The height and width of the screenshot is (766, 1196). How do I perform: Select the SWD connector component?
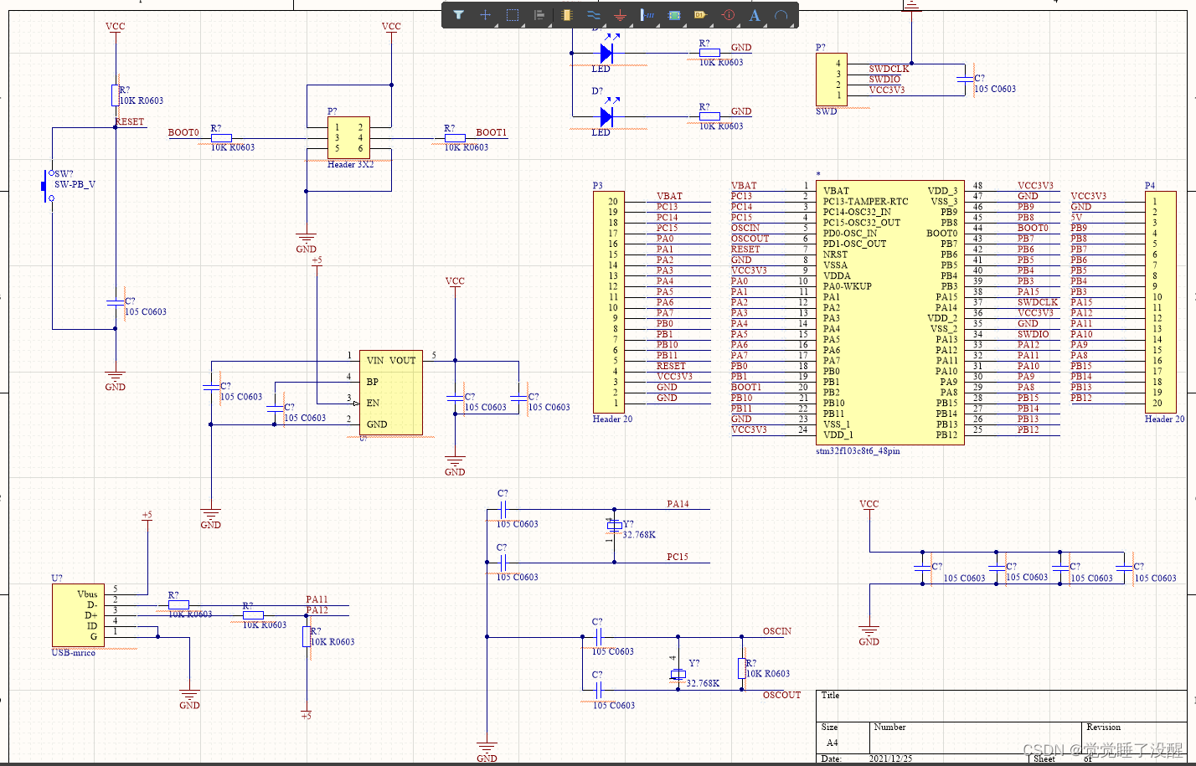(831, 80)
